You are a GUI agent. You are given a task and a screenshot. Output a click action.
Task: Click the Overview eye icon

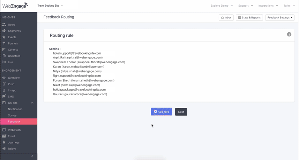point(4,78)
